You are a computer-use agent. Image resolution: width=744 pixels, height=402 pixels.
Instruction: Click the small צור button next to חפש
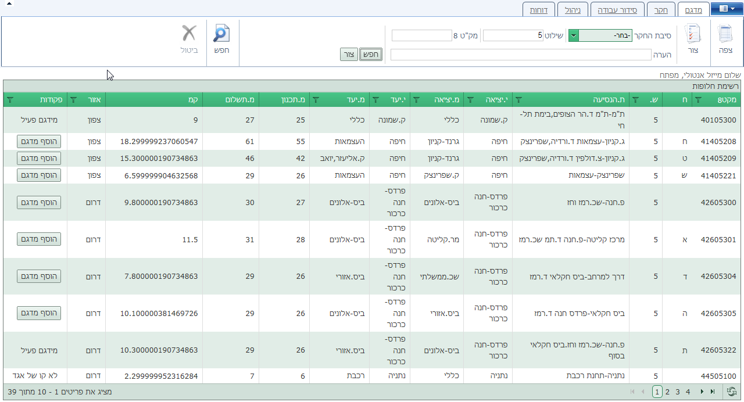tap(349, 54)
